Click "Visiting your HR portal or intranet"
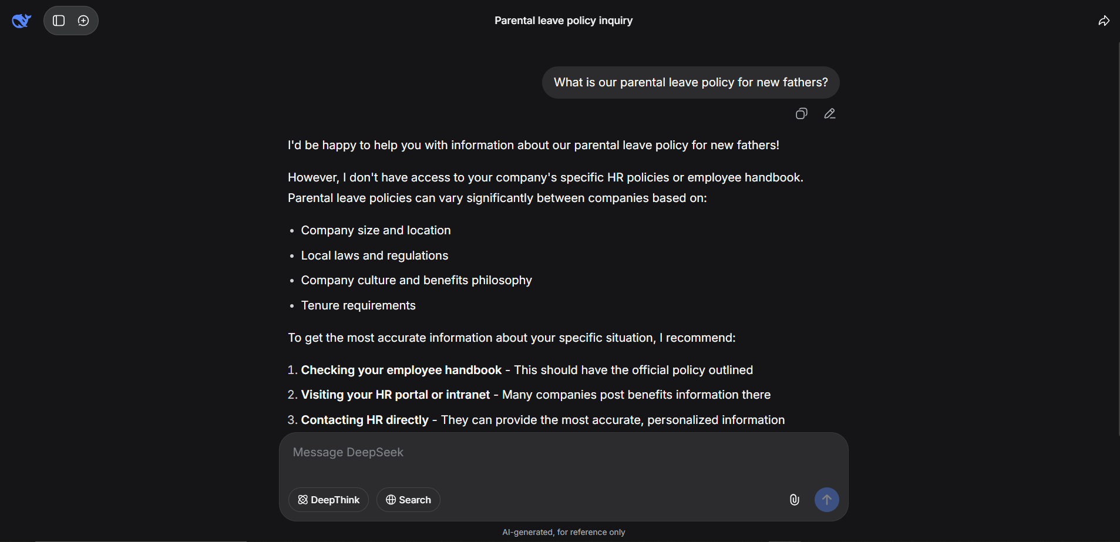Image resolution: width=1120 pixels, height=542 pixels. click(395, 395)
